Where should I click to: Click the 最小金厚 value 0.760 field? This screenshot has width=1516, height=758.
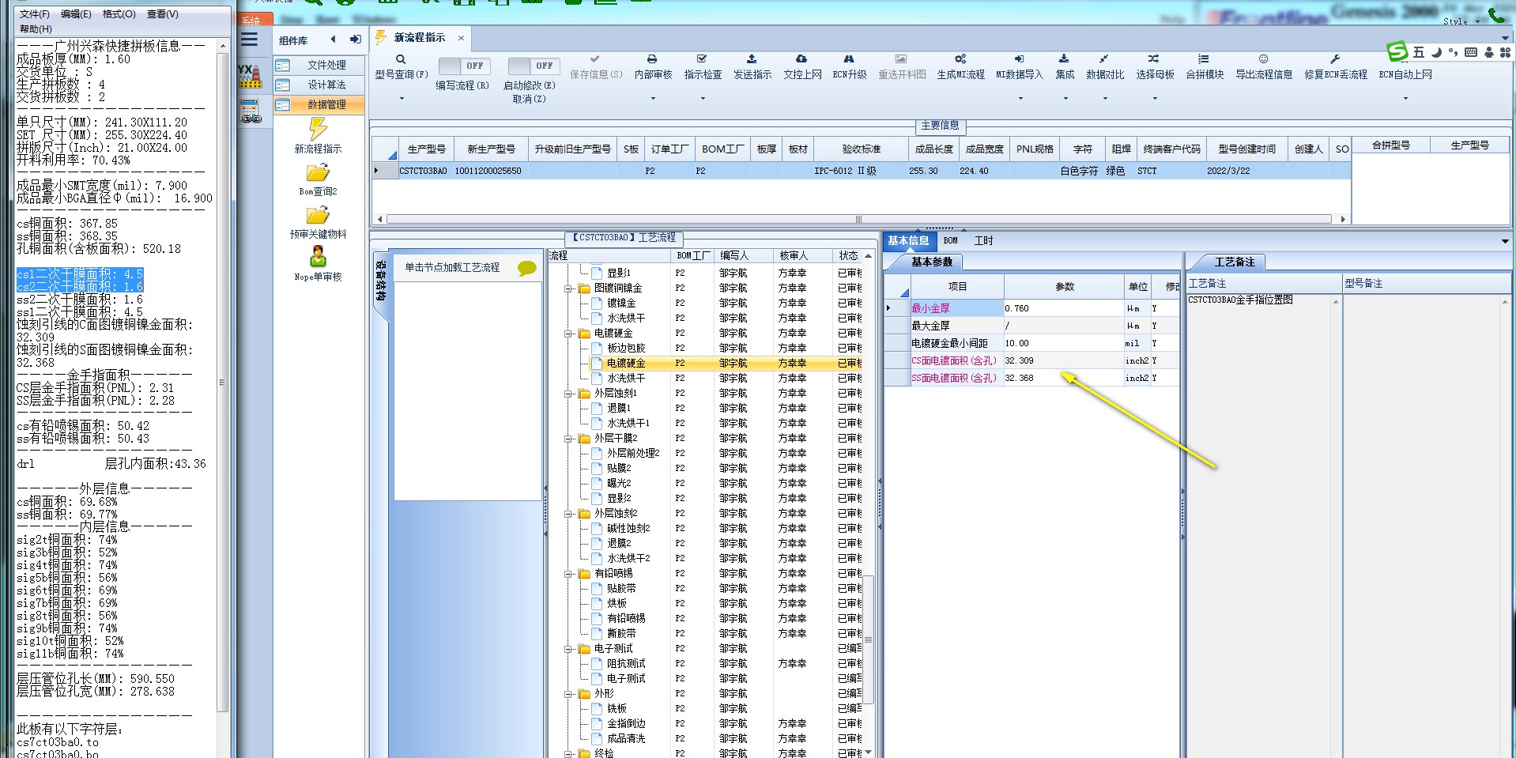1063,309
